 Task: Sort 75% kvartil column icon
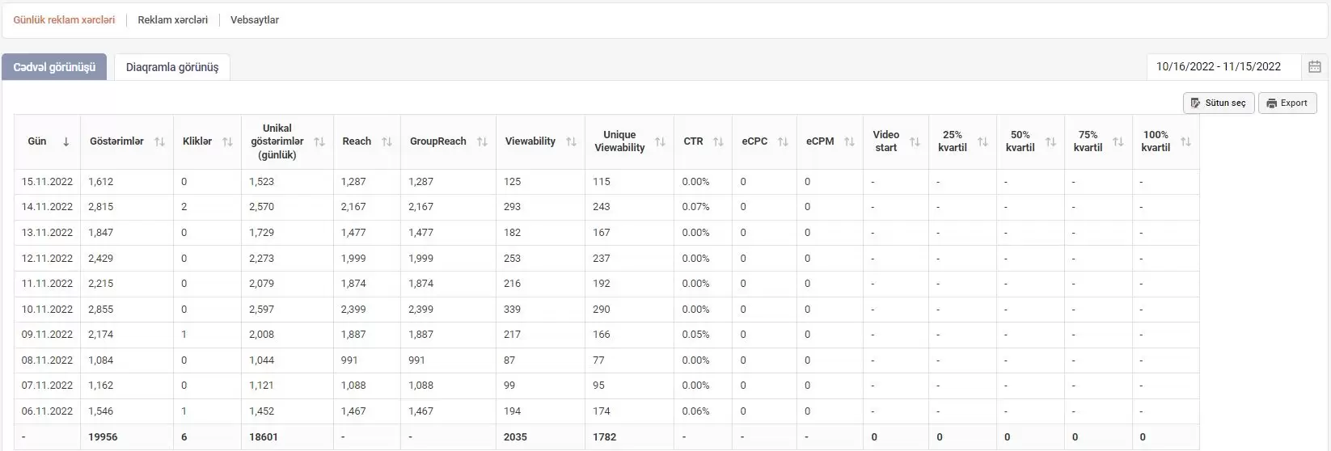[1118, 141]
